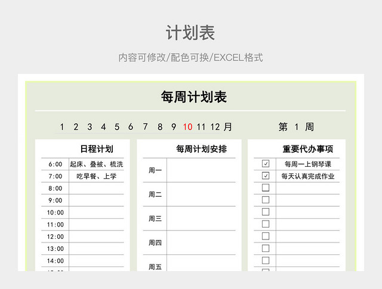The height and width of the screenshot is (289, 382).
Task: Click the 内容可修改/配色可换/EXCEL格式 subtitle
Action: [x=190, y=58]
